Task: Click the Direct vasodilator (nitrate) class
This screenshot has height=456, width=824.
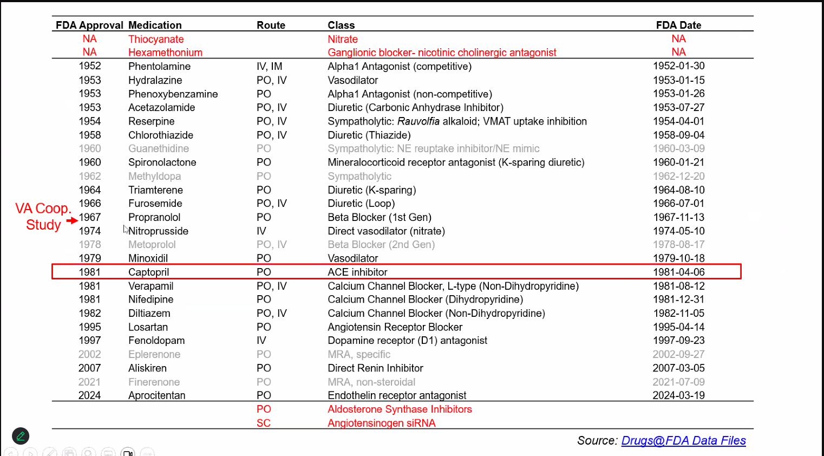Action: pyautogui.click(x=386, y=231)
